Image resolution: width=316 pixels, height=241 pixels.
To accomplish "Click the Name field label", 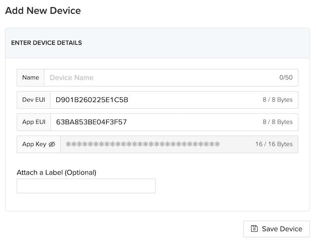I will pos(31,77).
